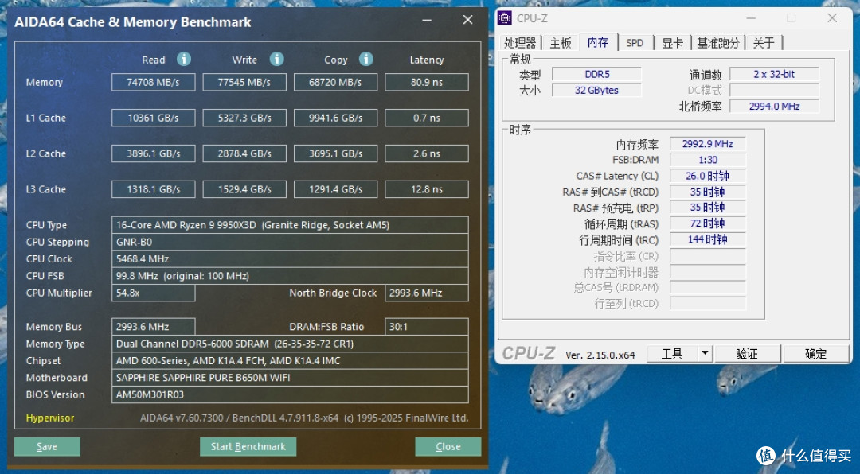Viewport: 860px width, 474px height.
Task: Click the info icon next to Read
Action: pos(184,59)
